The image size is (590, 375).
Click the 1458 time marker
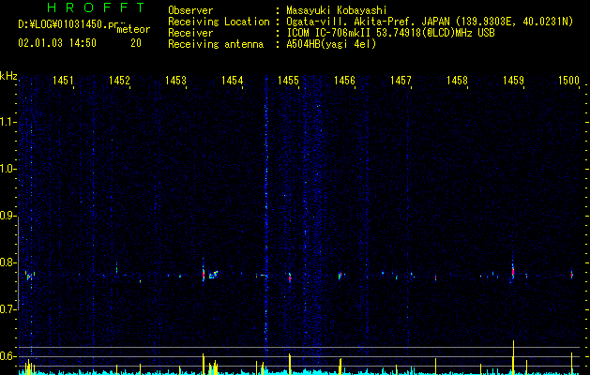tap(457, 80)
